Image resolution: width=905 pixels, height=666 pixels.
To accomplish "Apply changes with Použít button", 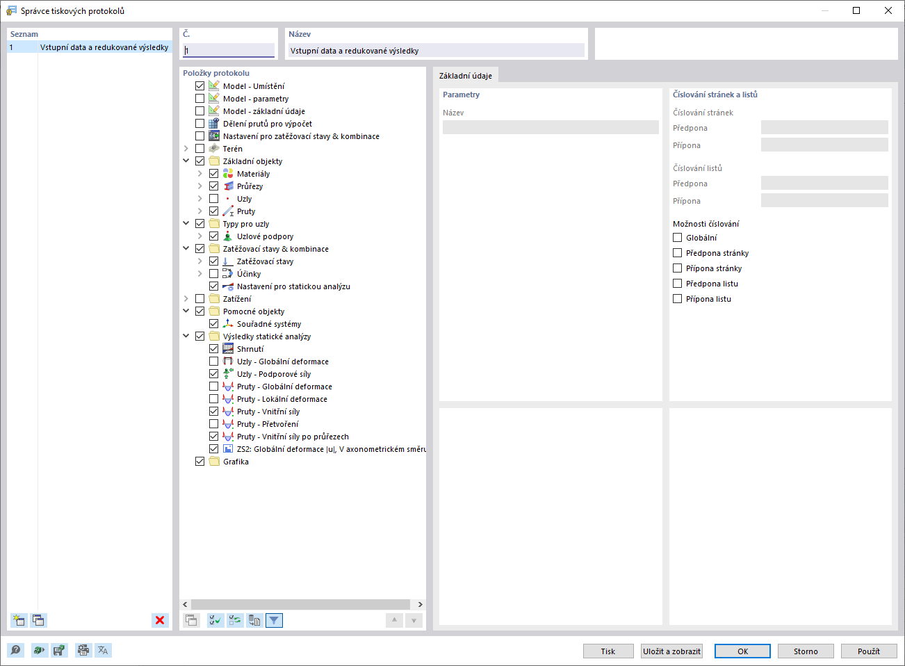I will point(869,651).
